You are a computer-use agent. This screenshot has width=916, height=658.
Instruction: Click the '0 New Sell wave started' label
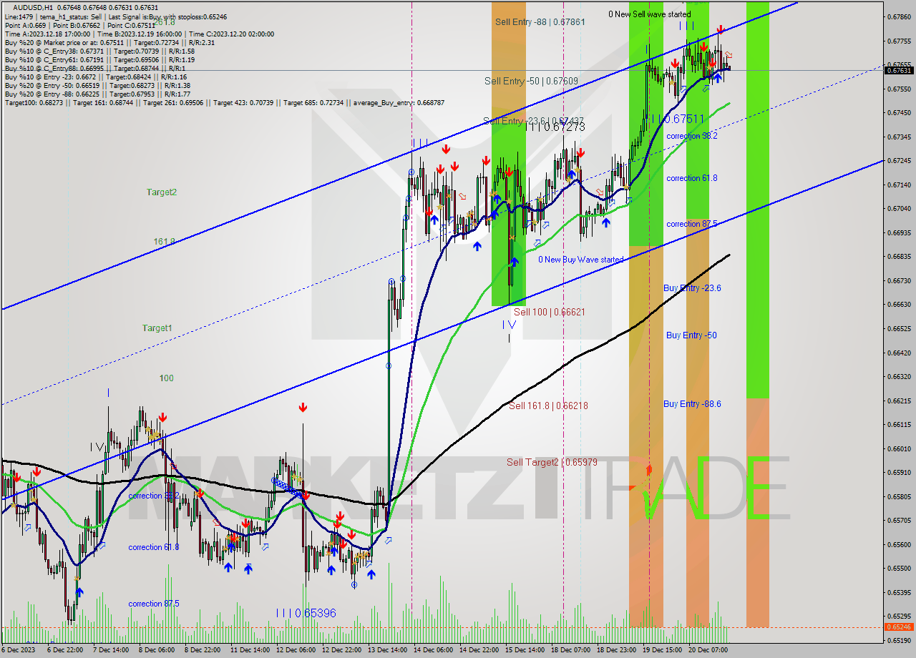(650, 14)
